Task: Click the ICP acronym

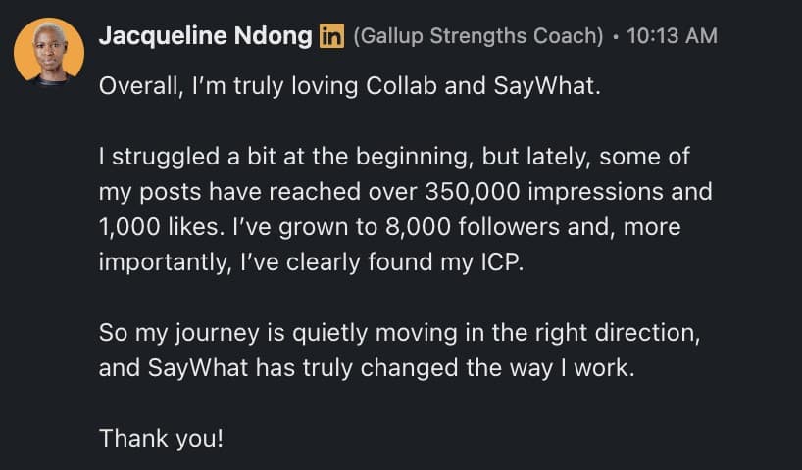Action: click(x=497, y=264)
